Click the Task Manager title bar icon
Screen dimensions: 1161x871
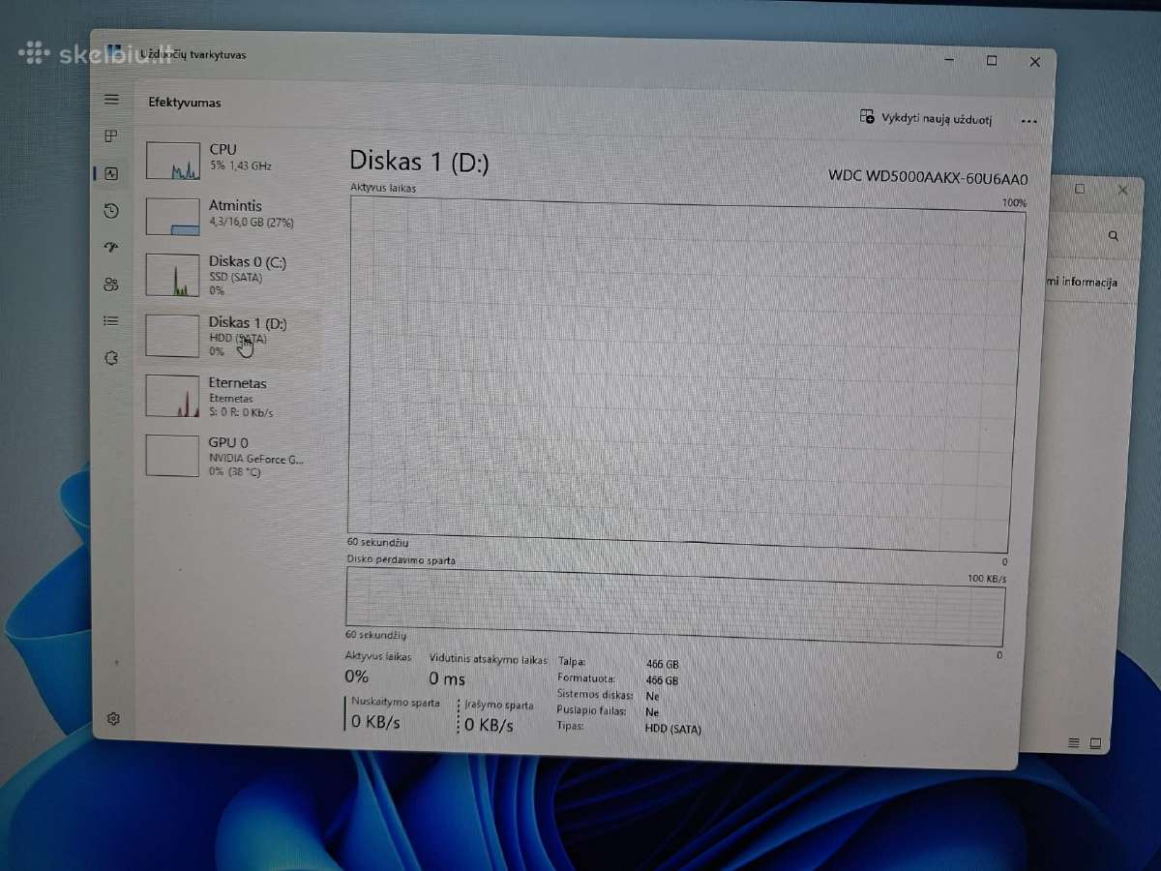pos(115,52)
